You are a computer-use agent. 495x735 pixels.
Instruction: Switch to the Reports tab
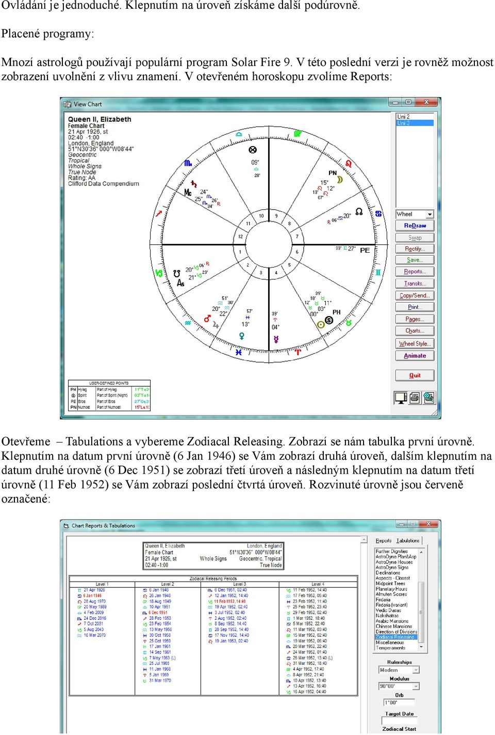[384, 541]
